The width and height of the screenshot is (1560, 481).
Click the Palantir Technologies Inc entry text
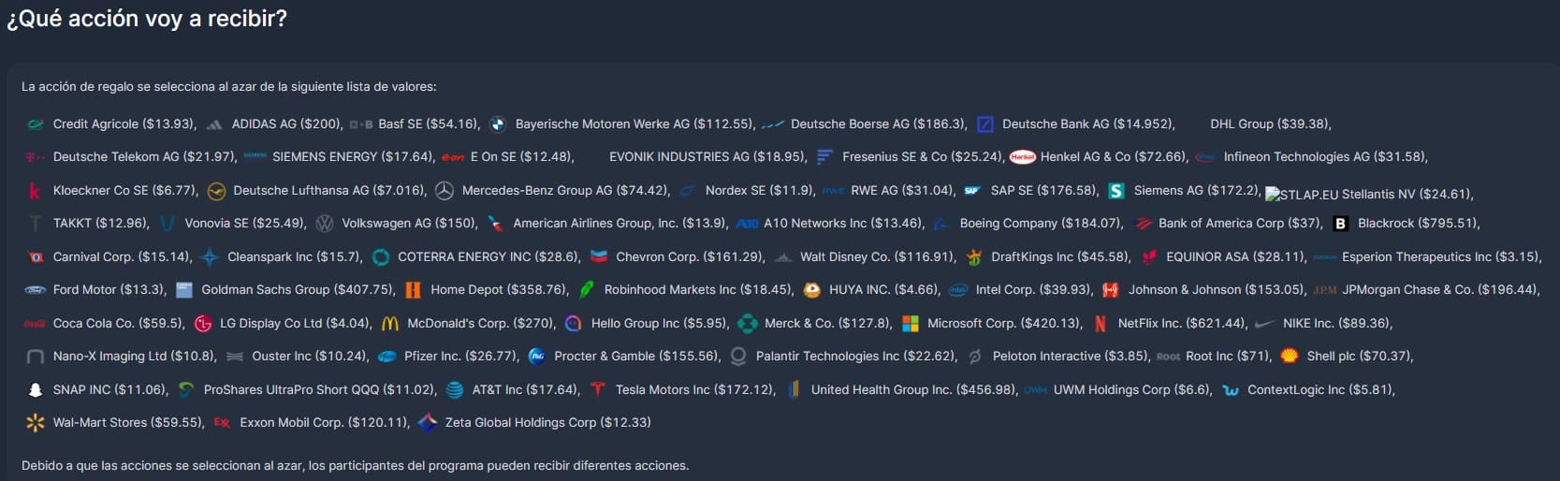[855, 357]
